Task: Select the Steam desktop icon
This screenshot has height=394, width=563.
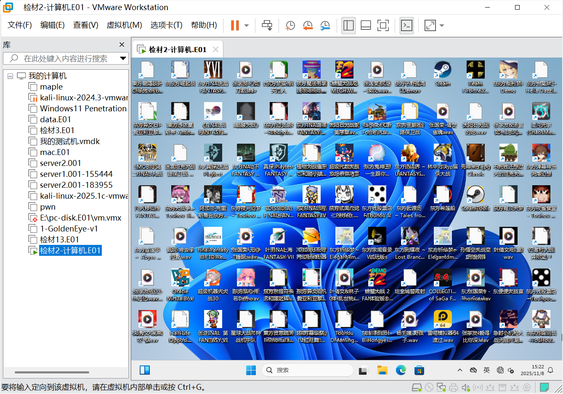Action: point(443,74)
